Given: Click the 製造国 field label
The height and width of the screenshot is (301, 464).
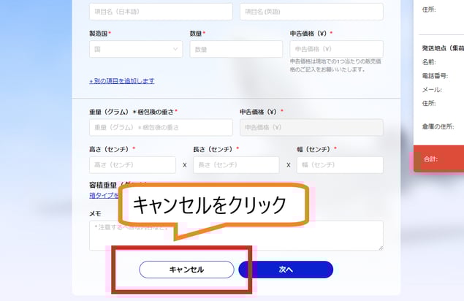Looking at the screenshot, I should coord(99,34).
